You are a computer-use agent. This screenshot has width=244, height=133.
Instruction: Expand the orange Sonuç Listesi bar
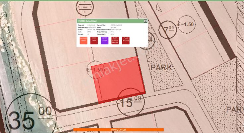click(x=118, y=130)
